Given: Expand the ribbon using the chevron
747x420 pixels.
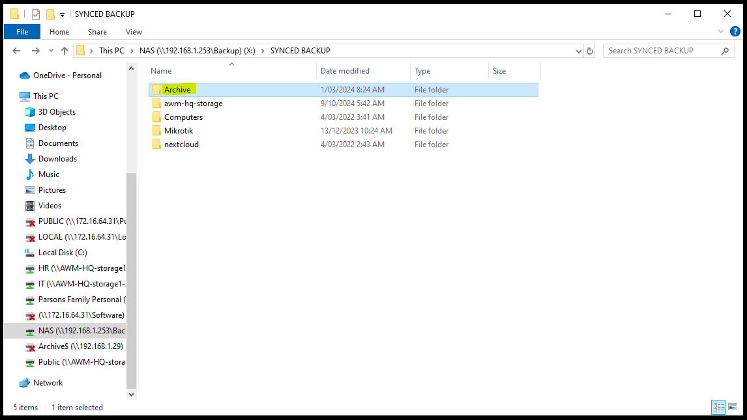Looking at the screenshot, I should 720,31.
